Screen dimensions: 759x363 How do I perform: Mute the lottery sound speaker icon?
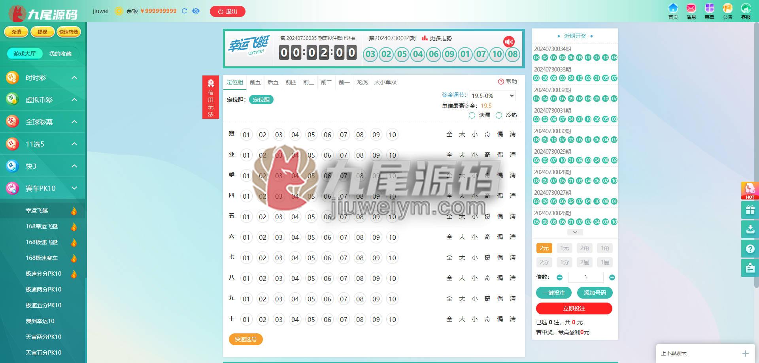pos(509,41)
